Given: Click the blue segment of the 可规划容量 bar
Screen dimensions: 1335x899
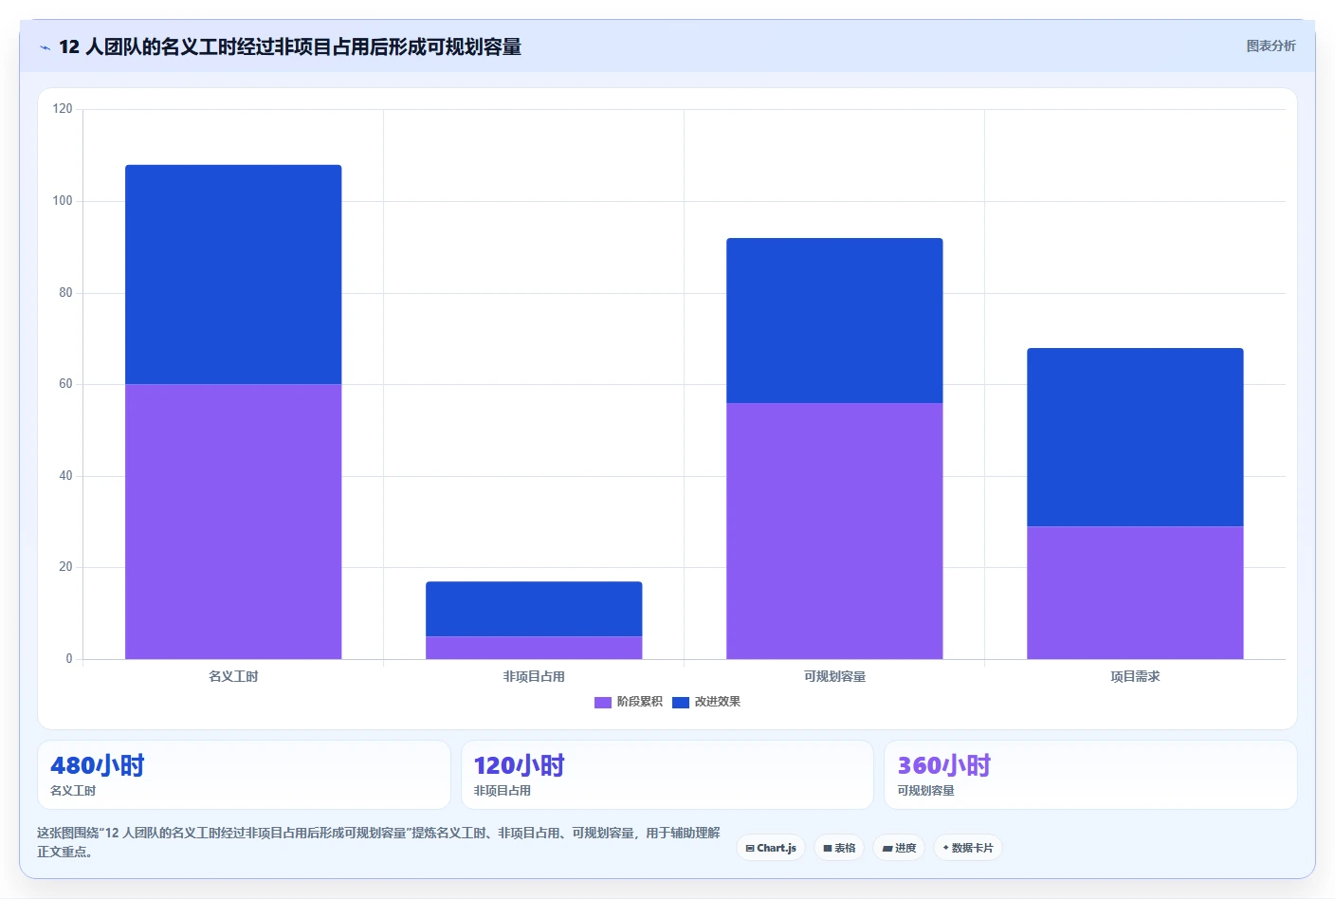Looking at the screenshot, I should (x=834, y=321).
